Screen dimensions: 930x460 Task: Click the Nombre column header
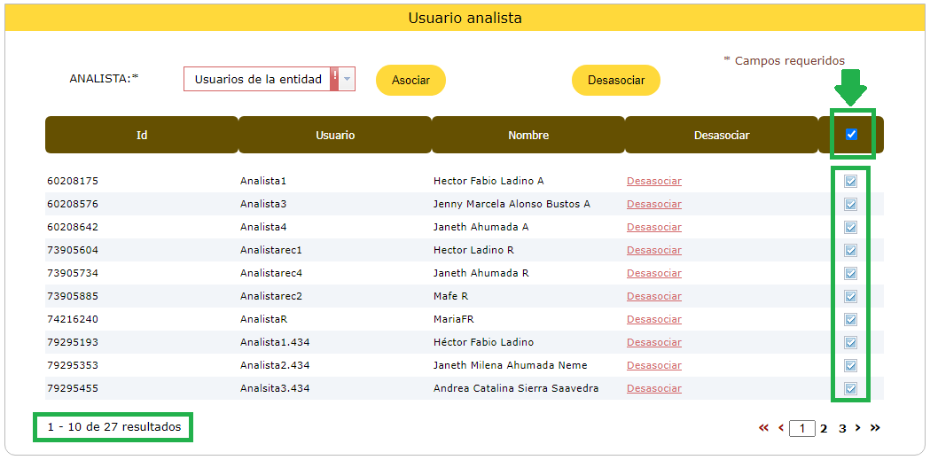click(x=528, y=136)
